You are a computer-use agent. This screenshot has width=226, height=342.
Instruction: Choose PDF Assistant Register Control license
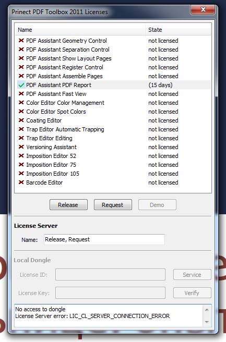coord(114,67)
